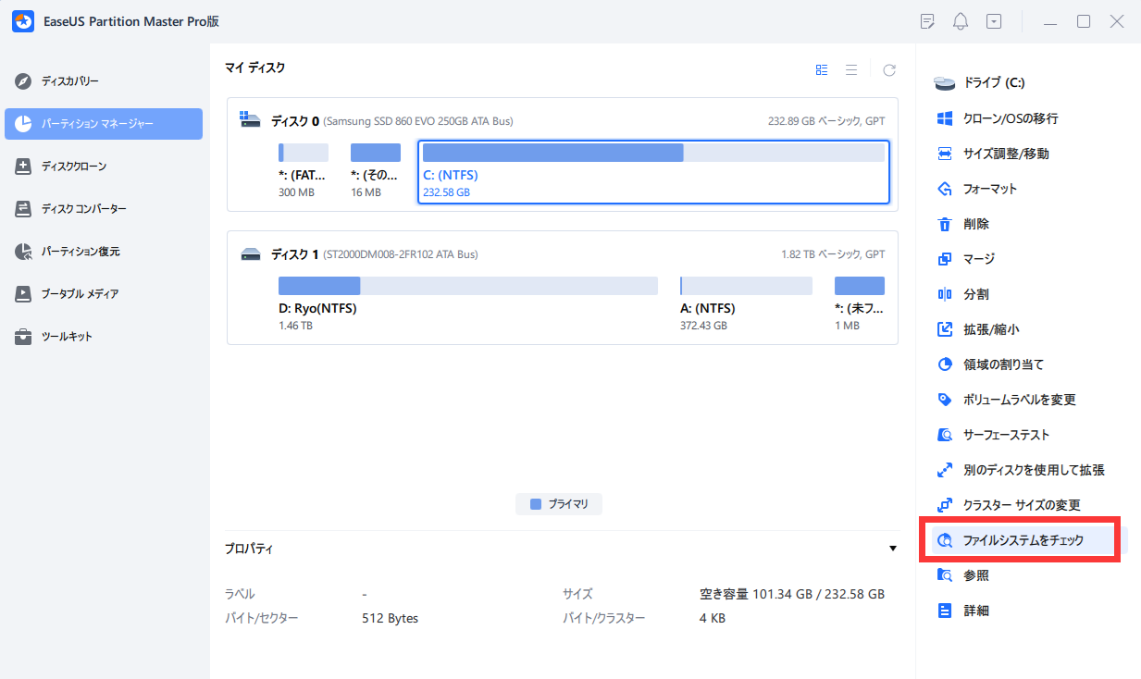Open ブータブル メディア in the sidebar
Screen dimensions: 1141x679
click(80, 294)
